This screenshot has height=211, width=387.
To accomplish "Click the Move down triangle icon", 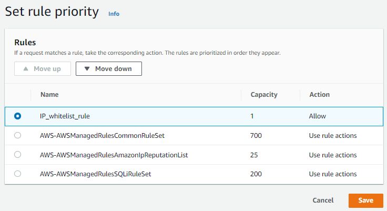I will pyautogui.click(x=87, y=69).
